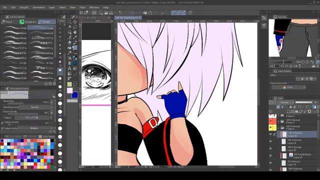Select the Text tool
This screenshot has height=180, width=320.
(x=69, y=68)
